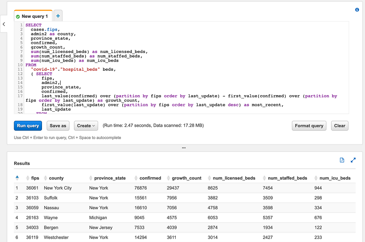Open the Create dropdown menu
The width and height of the screenshot is (365, 242).
click(x=86, y=126)
